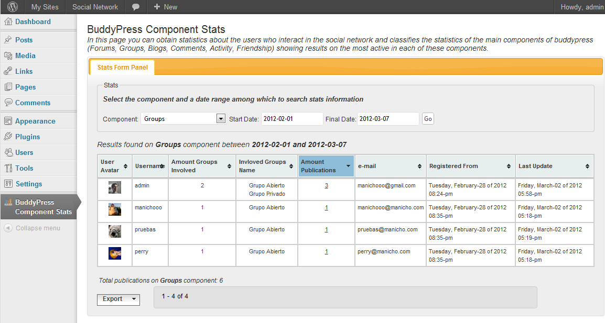605x323 pixels.
Task: Open the comments bubble icon in admin bar
Action: [136, 7]
